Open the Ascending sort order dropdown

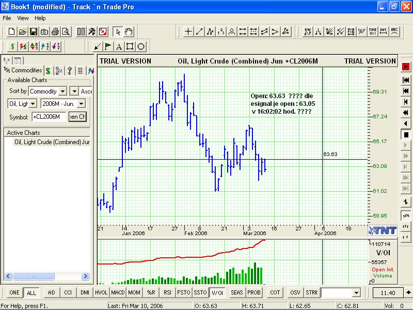point(74,91)
